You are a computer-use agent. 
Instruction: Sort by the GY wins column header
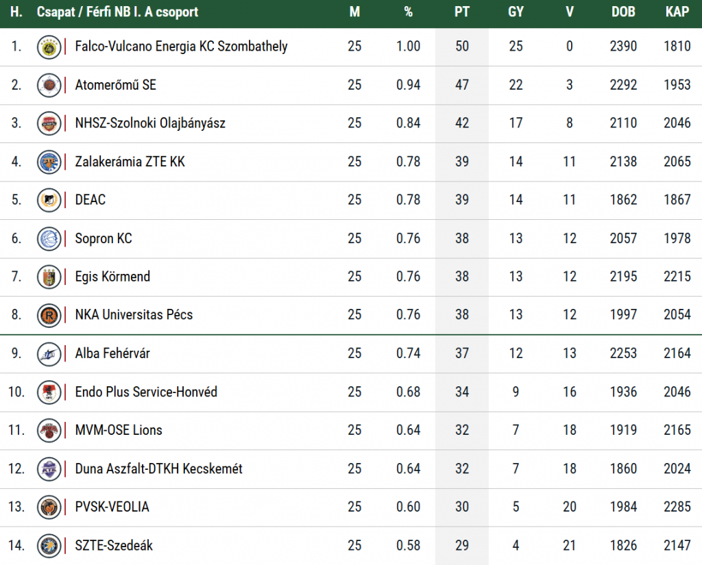[516, 12]
